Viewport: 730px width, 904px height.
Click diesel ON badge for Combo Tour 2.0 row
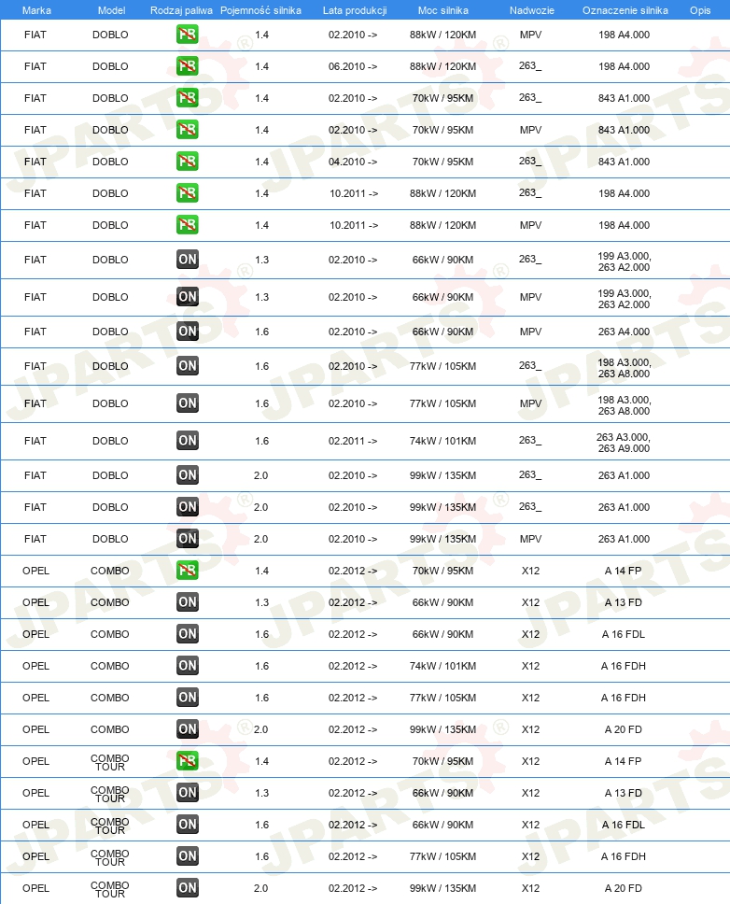click(188, 887)
